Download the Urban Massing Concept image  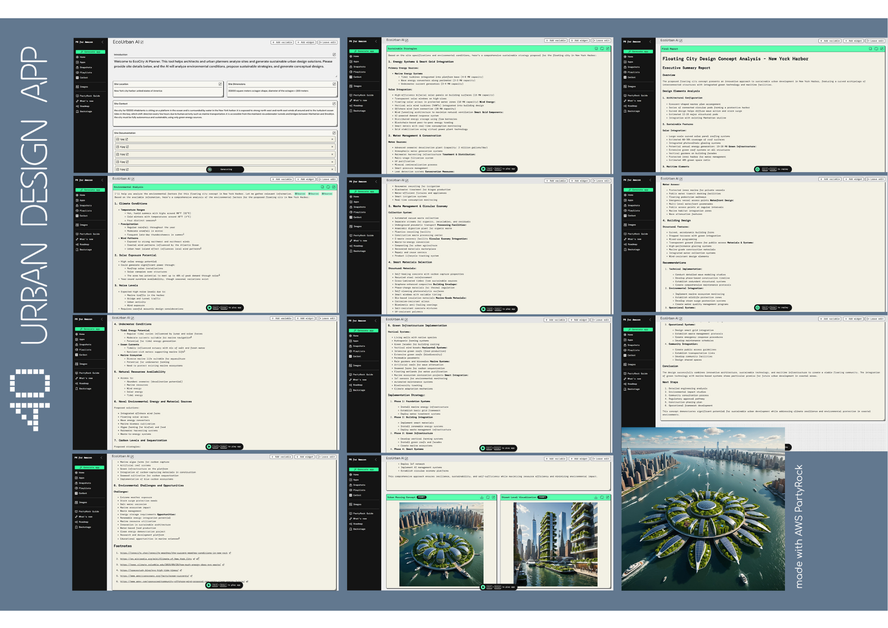(482, 497)
